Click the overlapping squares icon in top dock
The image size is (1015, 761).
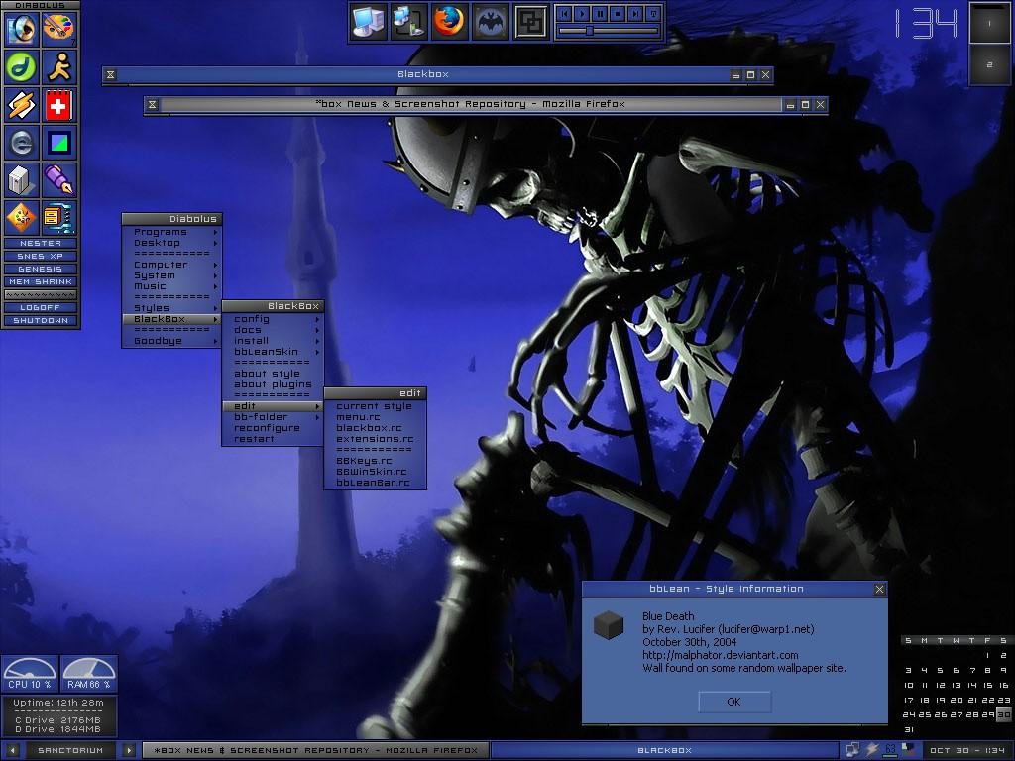click(531, 22)
